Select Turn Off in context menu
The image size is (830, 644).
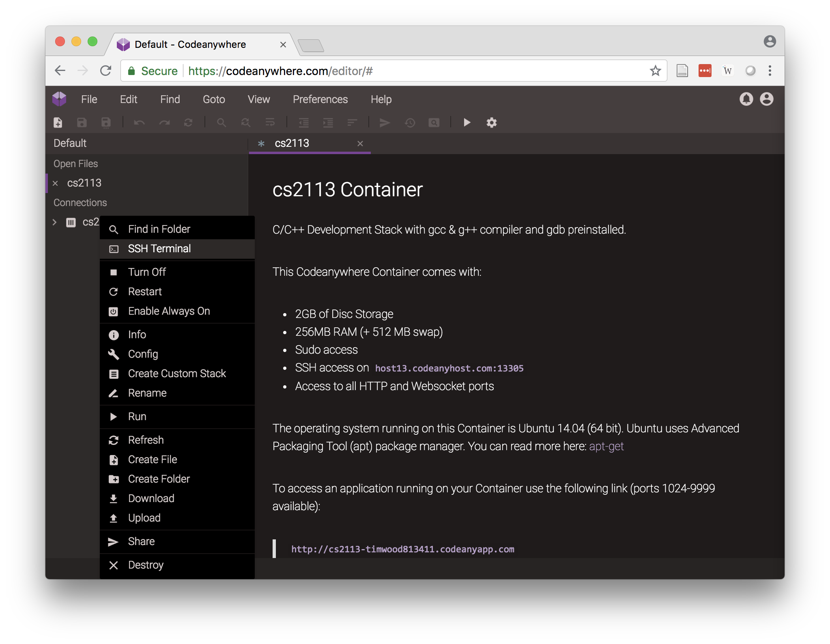[177, 272]
